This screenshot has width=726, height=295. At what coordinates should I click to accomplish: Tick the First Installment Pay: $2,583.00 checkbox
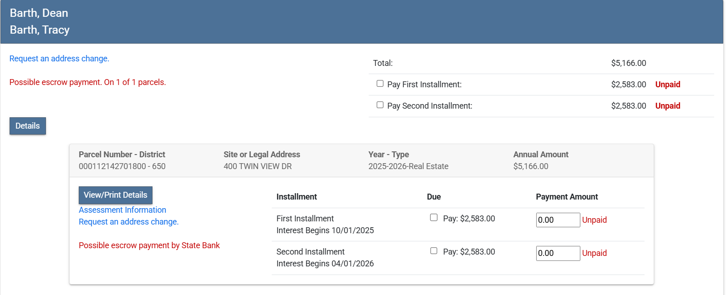(434, 218)
